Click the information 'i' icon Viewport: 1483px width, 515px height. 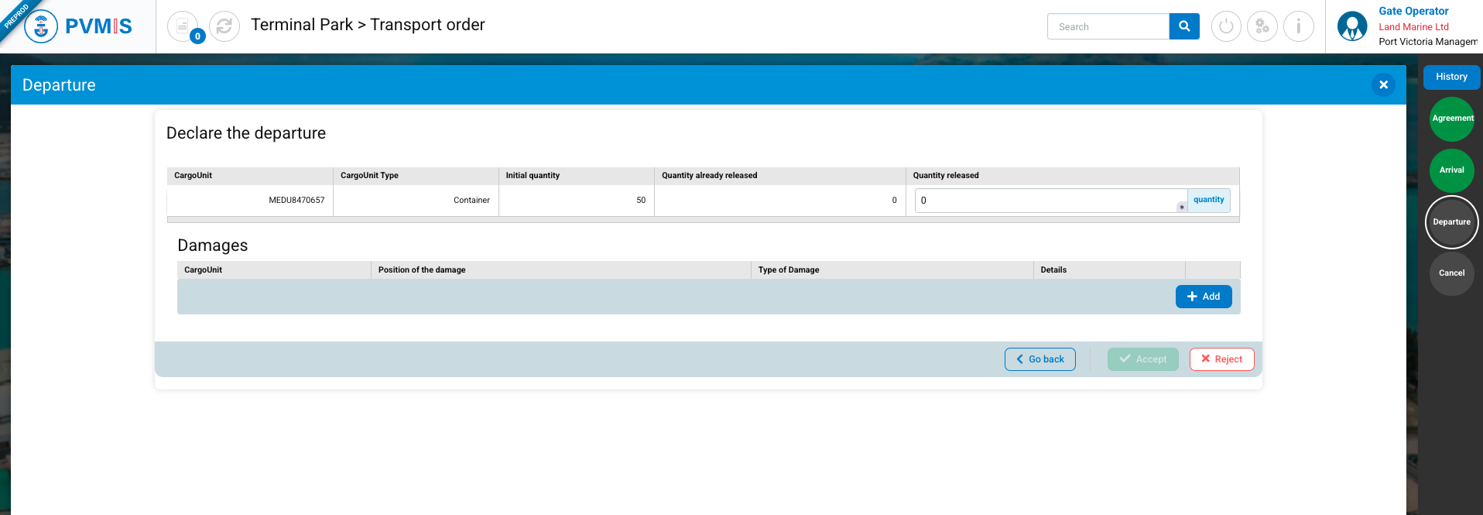pyautogui.click(x=1298, y=26)
